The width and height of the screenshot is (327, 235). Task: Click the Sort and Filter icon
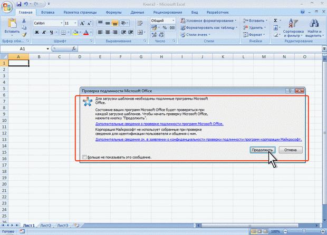pos(293,27)
